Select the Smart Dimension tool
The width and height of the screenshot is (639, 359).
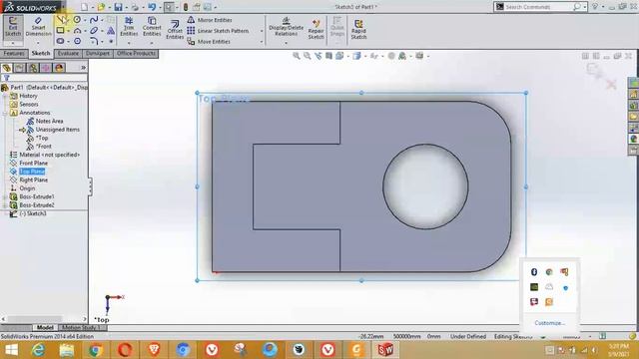point(38,27)
